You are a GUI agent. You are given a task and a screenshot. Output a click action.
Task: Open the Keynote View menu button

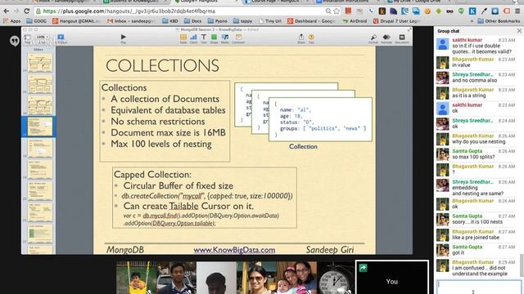tap(27, 38)
